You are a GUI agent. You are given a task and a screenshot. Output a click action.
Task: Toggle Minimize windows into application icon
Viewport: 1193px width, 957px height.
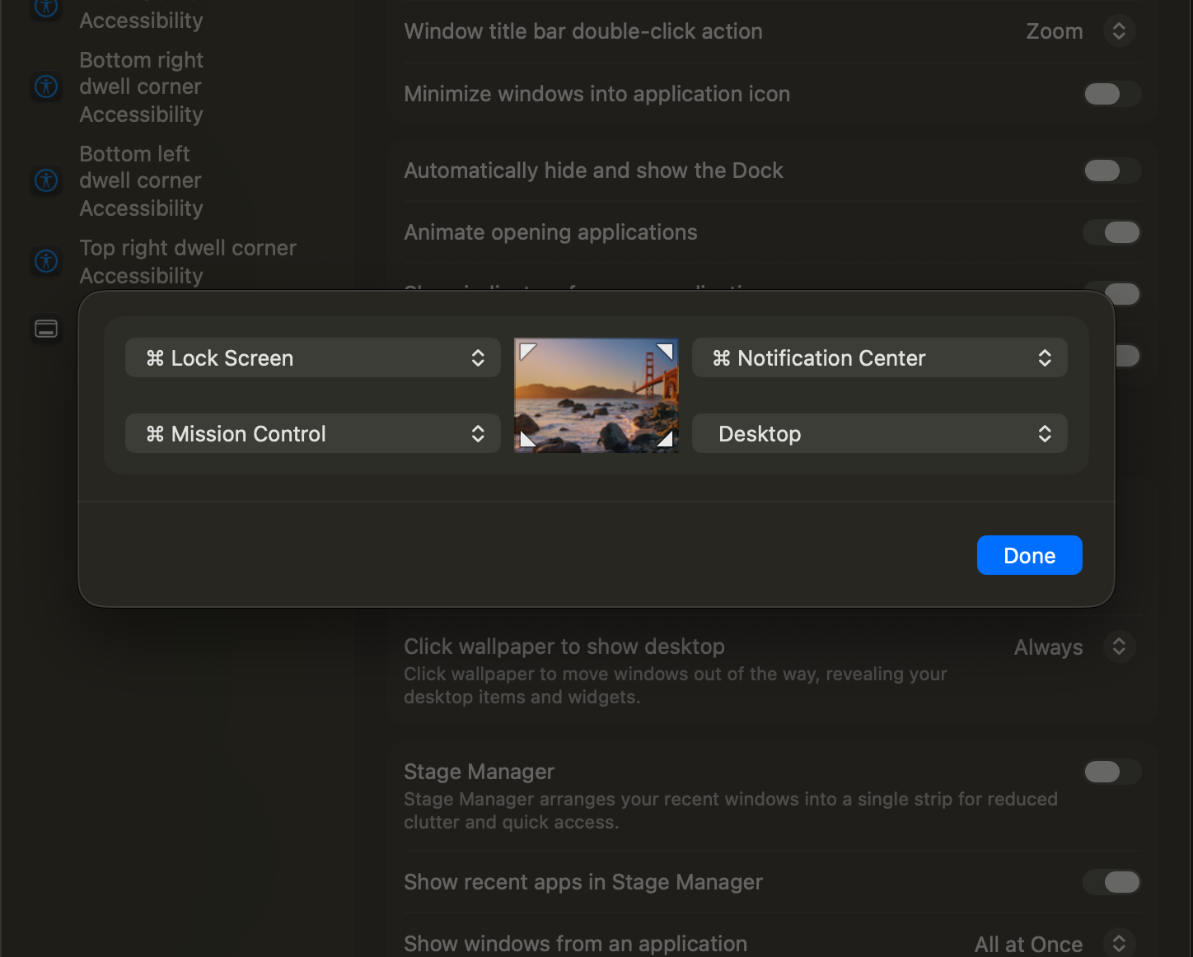[x=1111, y=94]
